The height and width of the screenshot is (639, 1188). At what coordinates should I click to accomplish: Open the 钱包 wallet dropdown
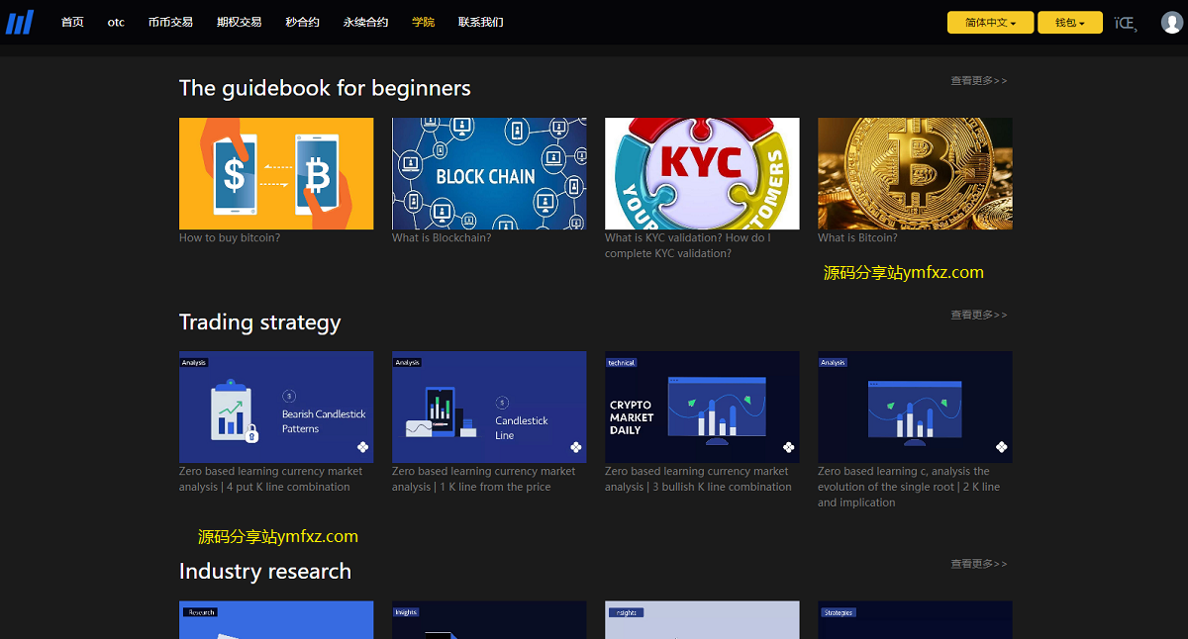pos(1069,23)
